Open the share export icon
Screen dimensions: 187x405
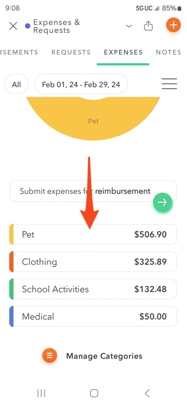pos(148,26)
